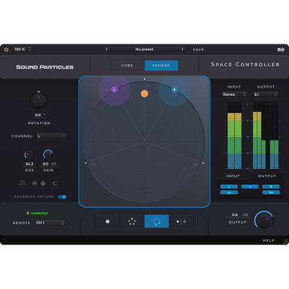
Task: Open the Input format Stereo dropdown
Action: [234, 94]
